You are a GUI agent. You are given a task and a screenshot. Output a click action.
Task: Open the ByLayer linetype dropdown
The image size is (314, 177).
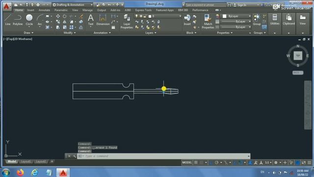click(x=235, y=27)
